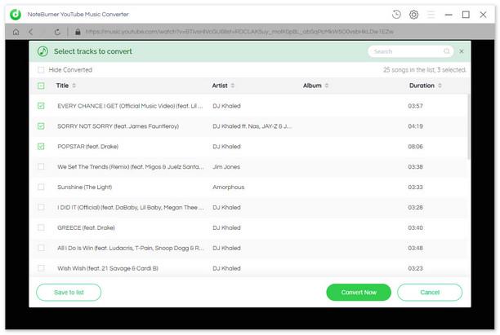
Task: Open the conversion history clock icon
Action: click(396, 15)
